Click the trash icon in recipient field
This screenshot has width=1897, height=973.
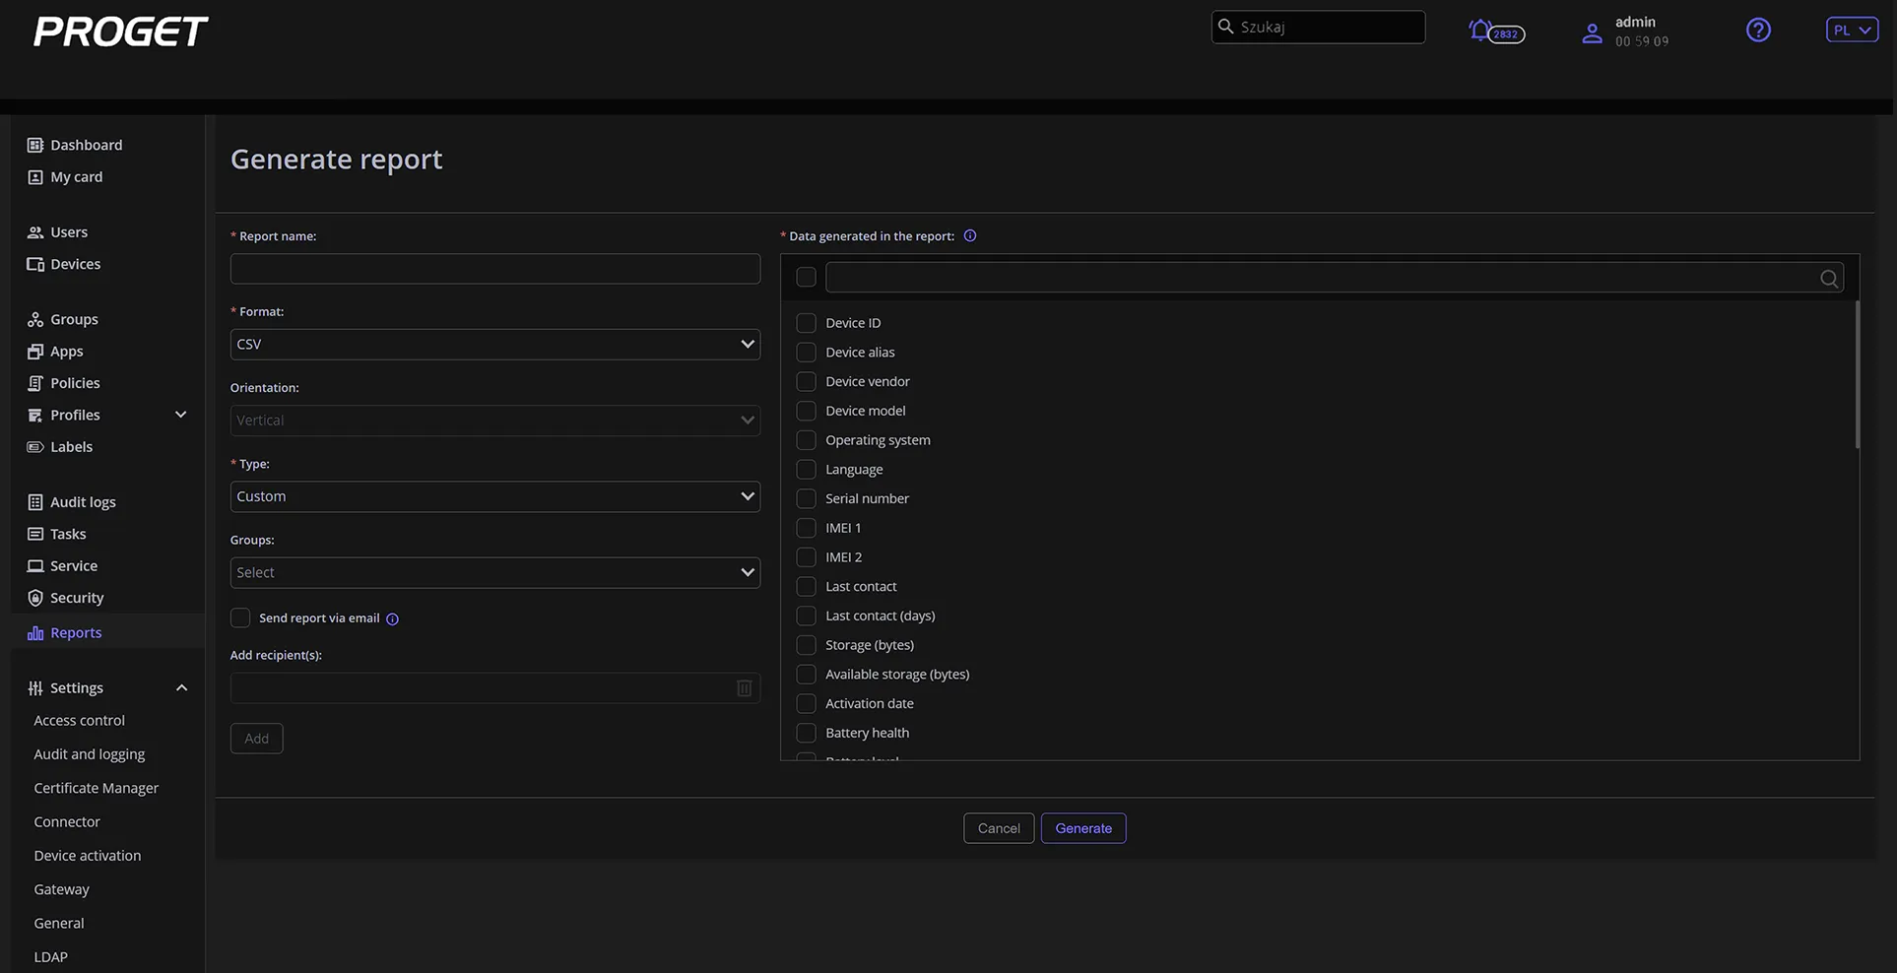click(745, 688)
